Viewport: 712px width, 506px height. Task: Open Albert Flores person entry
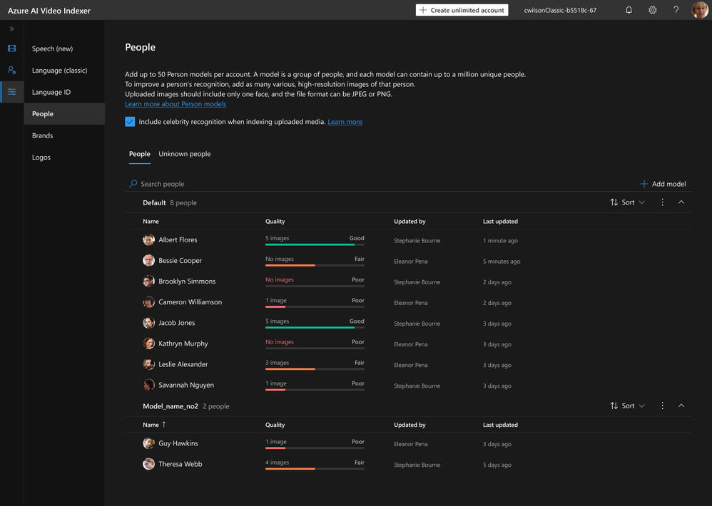coord(178,240)
